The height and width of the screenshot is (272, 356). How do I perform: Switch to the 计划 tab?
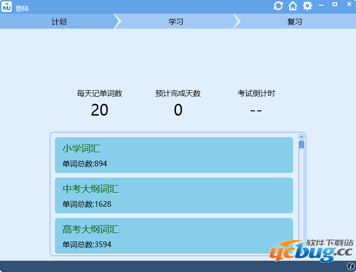59,22
